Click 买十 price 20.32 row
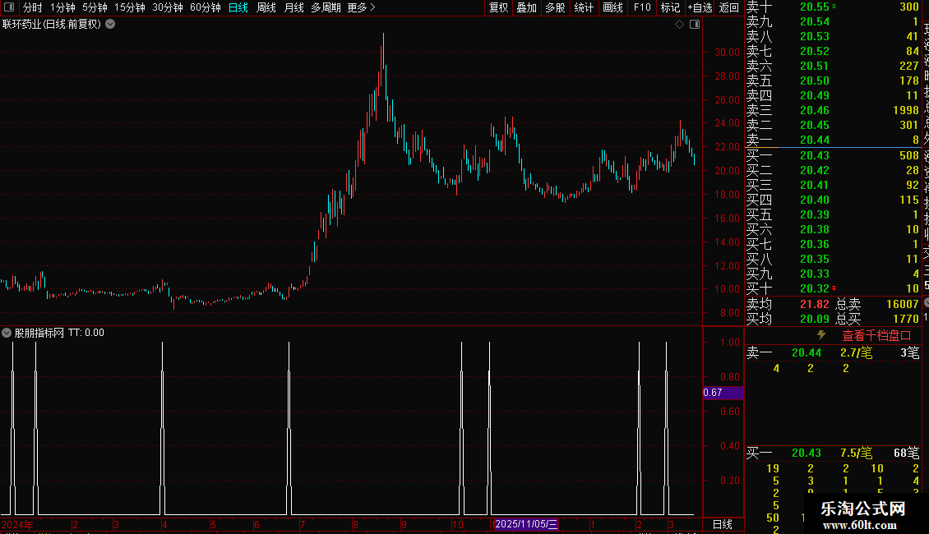Viewport: 929px width, 534px height. point(833,288)
